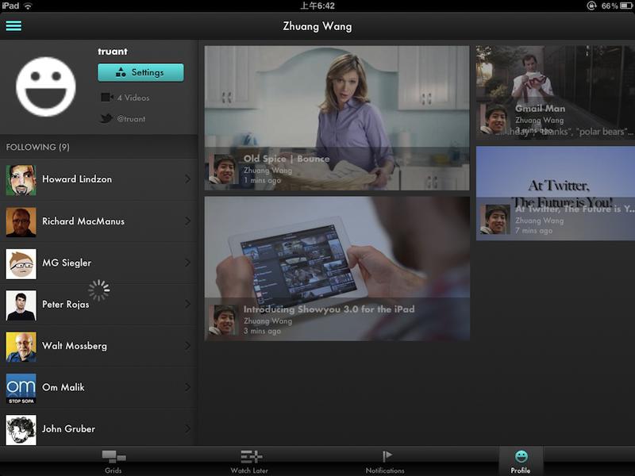Select the name MG Siegler

(x=67, y=263)
